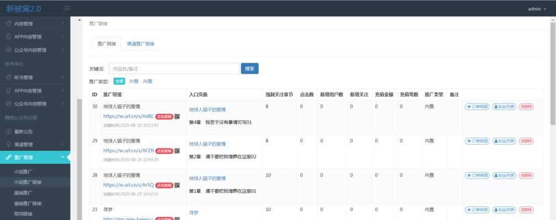Click text 第2章 请不要把我埋葬在这里02

[x=223, y=157]
